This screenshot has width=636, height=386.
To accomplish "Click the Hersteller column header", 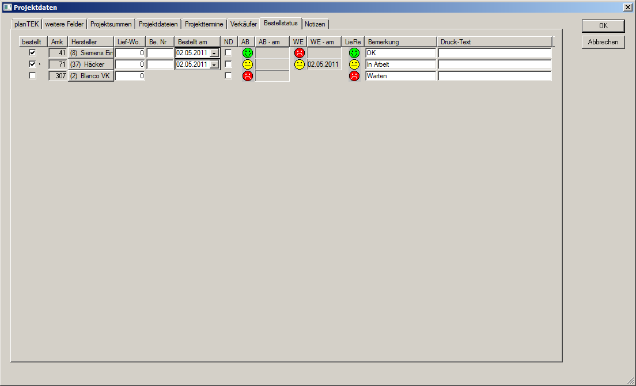I will click(x=91, y=42).
